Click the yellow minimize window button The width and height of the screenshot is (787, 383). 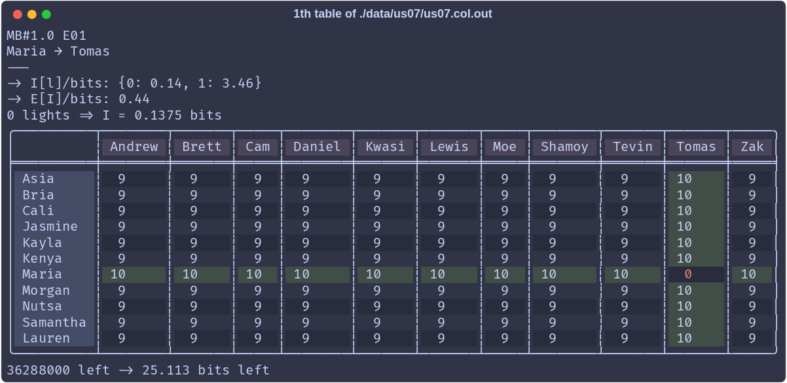(31, 14)
